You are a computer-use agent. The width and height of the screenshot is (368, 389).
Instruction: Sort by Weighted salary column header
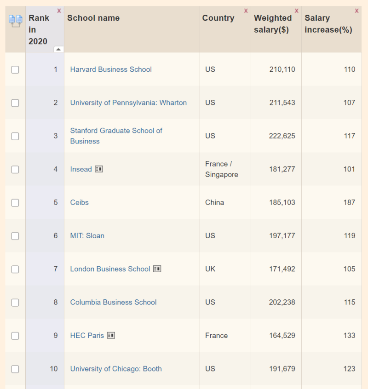[x=273, y=24]
